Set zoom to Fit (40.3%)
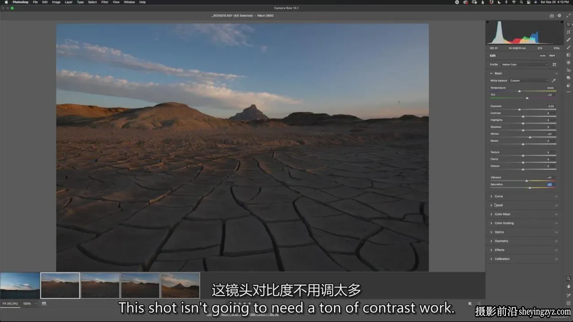The image size is (573, 322). [10, 304]
